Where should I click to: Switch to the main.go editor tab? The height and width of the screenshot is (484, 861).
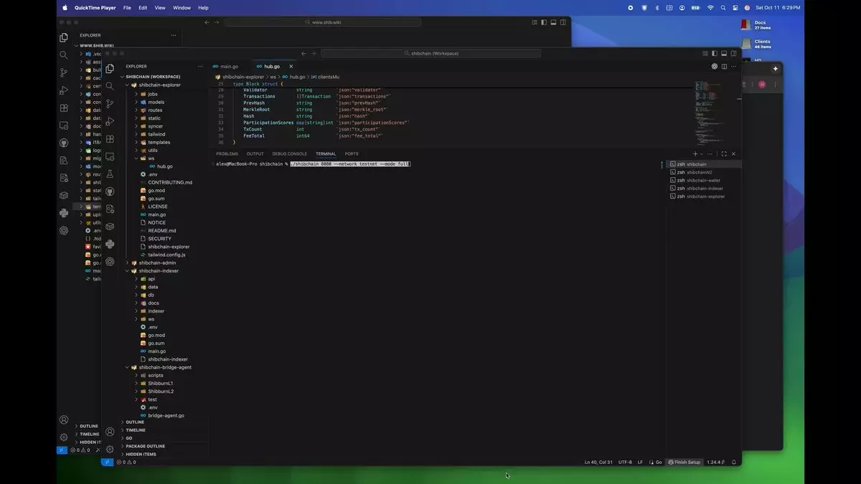(x=229, y=67)
